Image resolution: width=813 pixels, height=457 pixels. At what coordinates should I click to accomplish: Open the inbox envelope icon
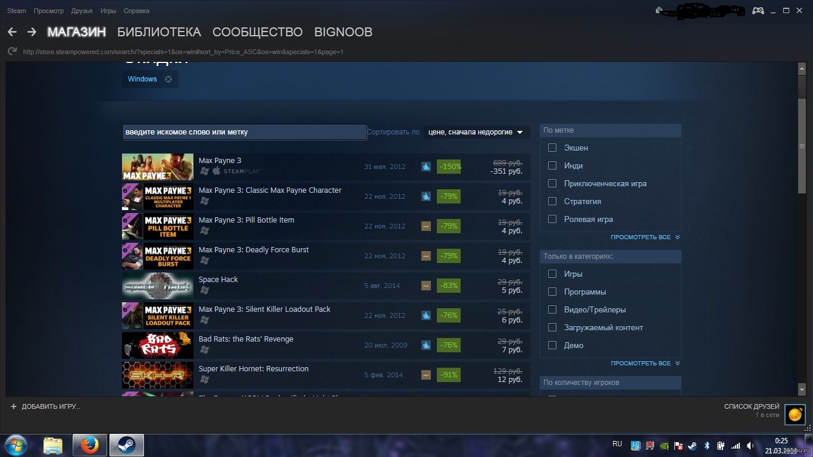pos(659,11)
